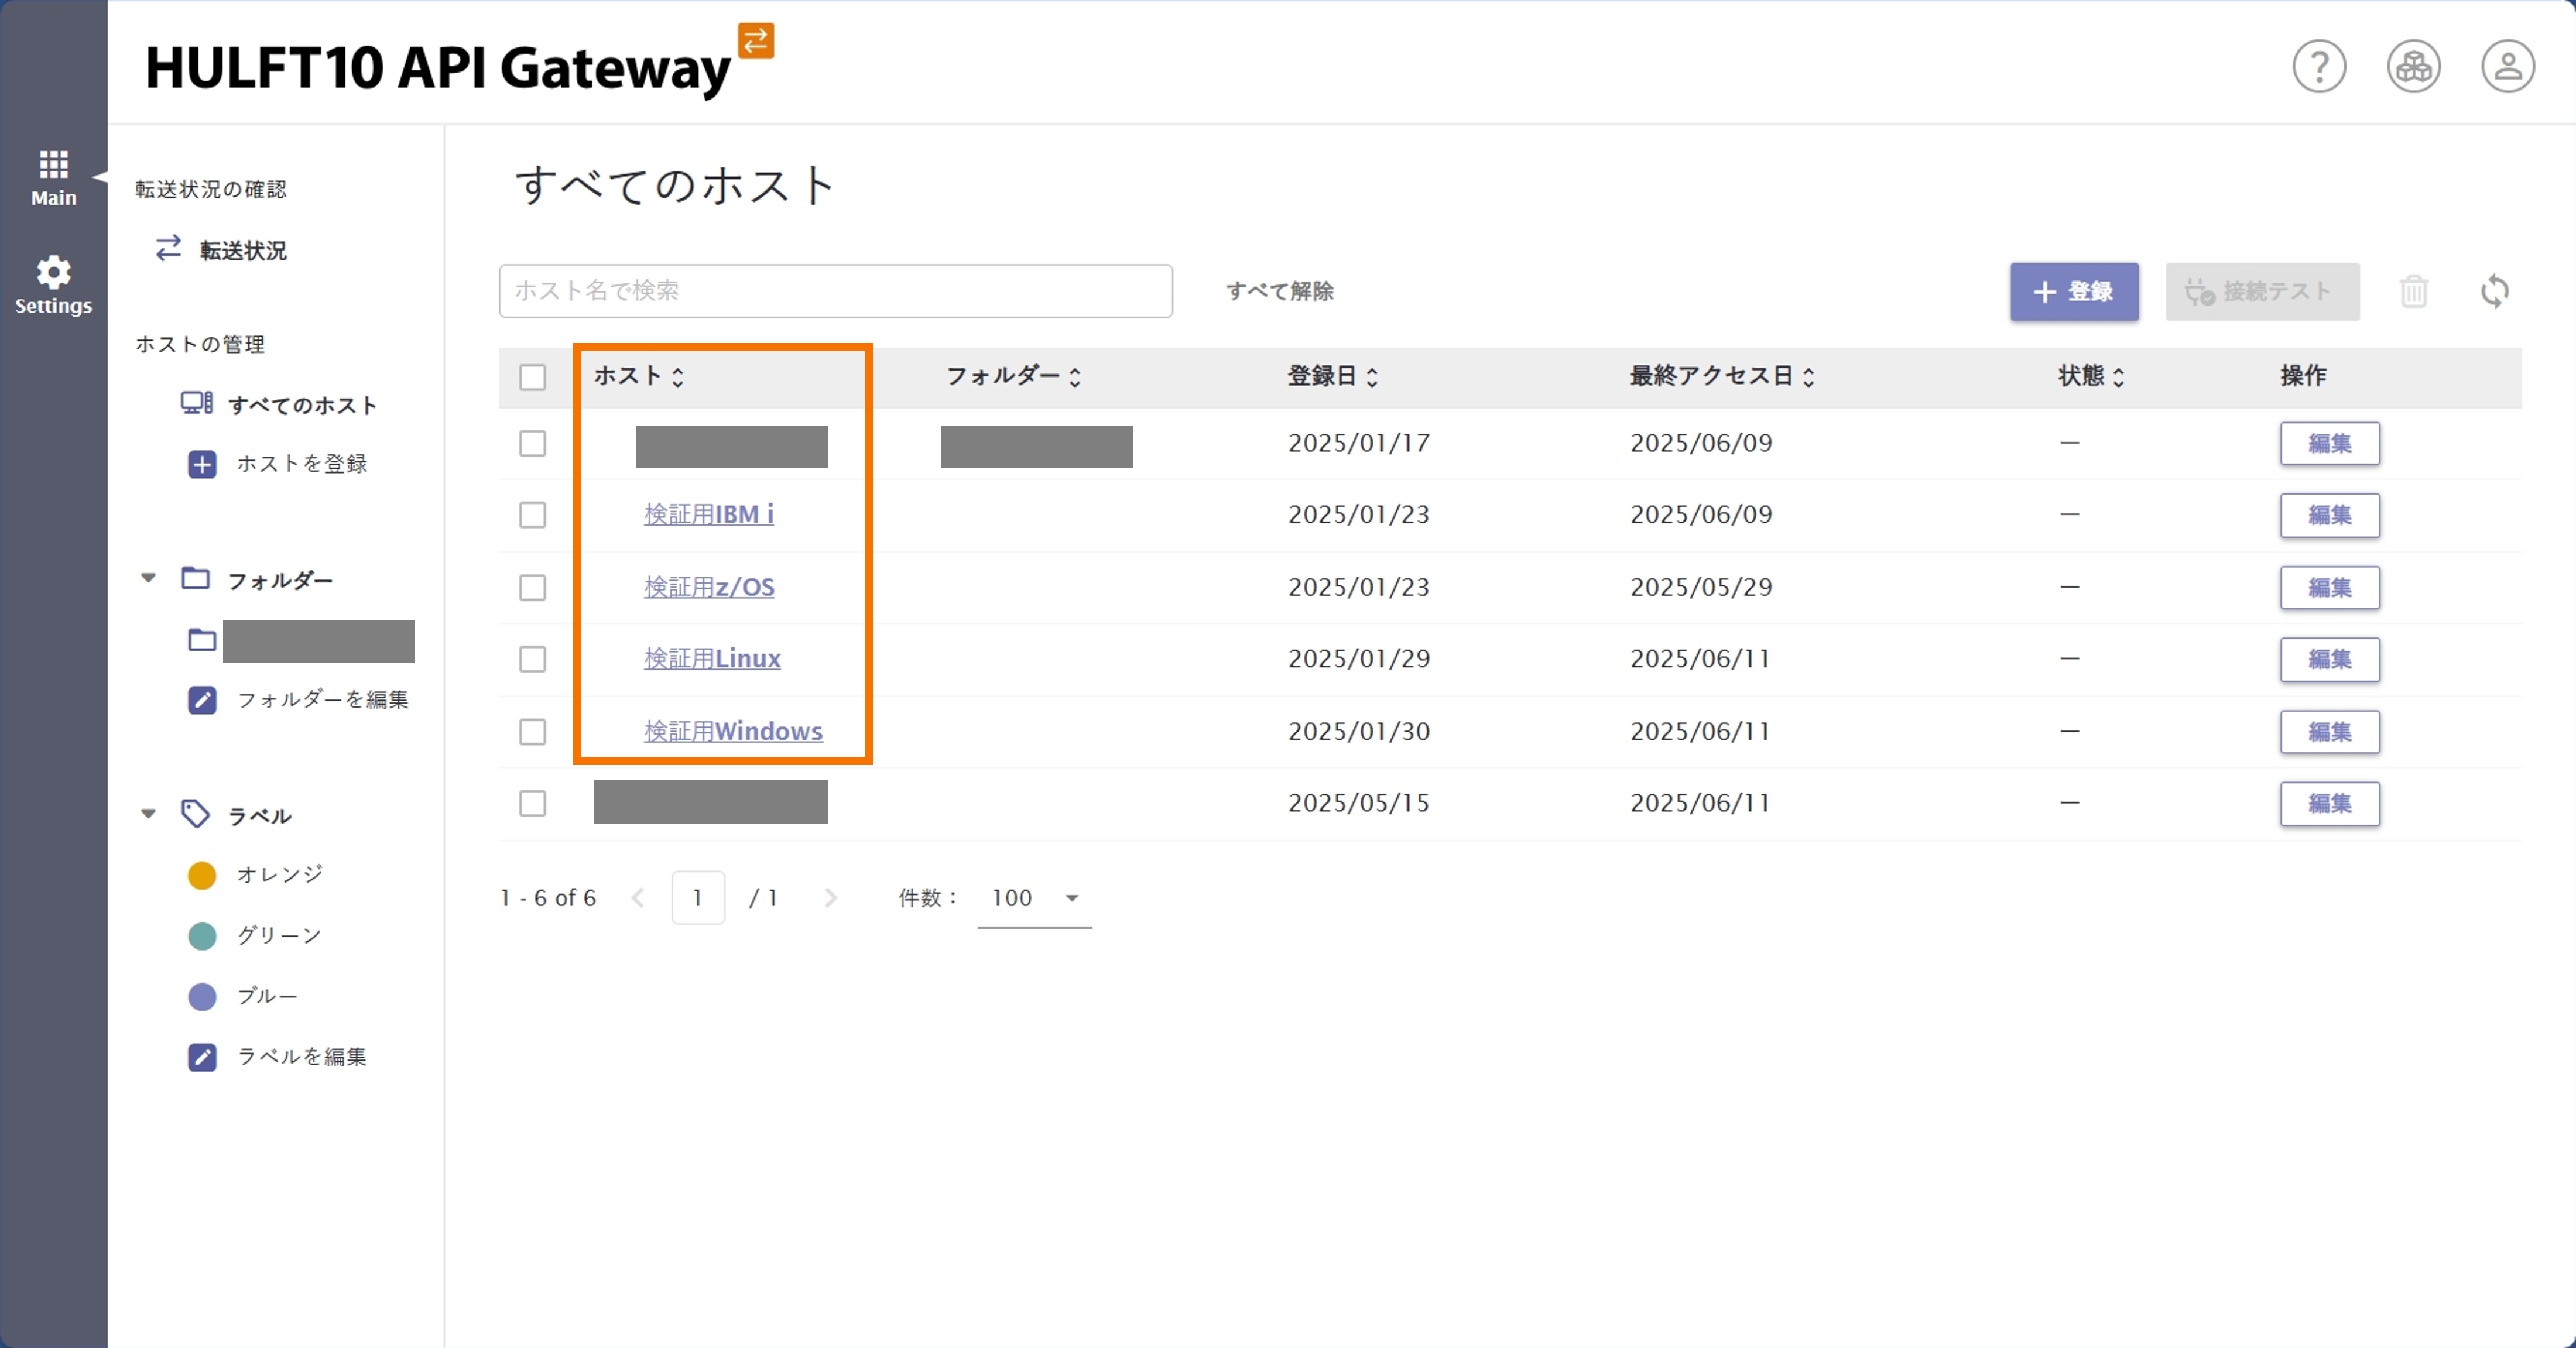Open the 検証用Windows host link

[x=733, y=731]
